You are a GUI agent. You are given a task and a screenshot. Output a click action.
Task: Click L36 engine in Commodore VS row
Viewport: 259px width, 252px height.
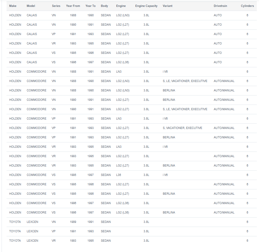[x=119, y=175]
